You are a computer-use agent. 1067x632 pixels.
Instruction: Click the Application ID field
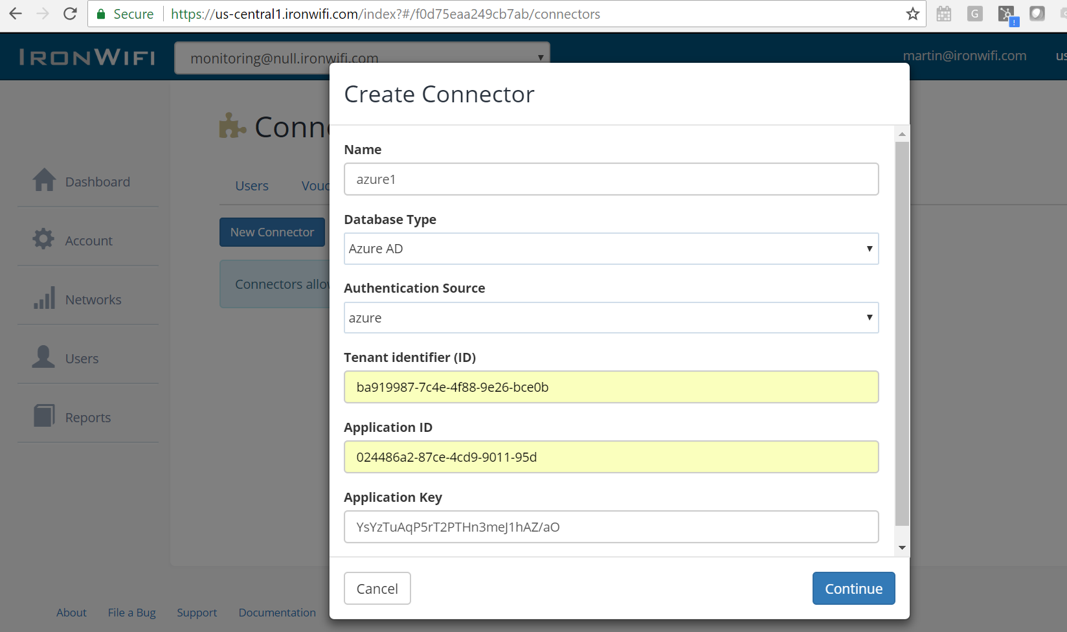click(x=611, y=457)
